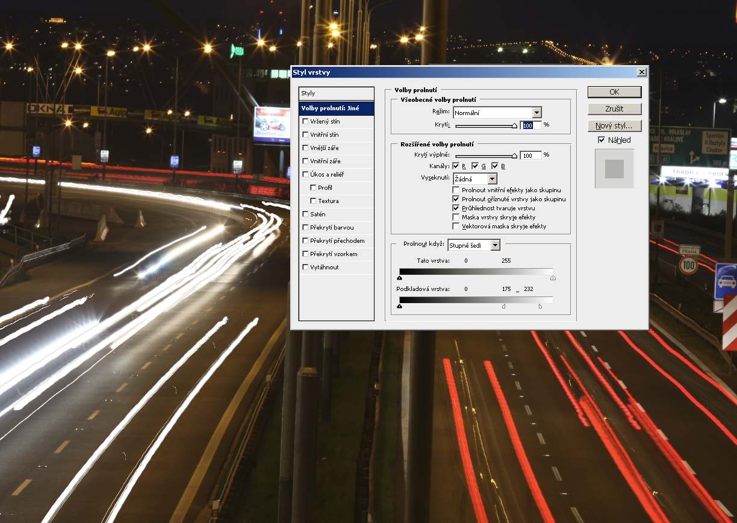Toggle the Vnější záře checkbox
Screen dimensions: 737x523
click(x=306, y=148)
